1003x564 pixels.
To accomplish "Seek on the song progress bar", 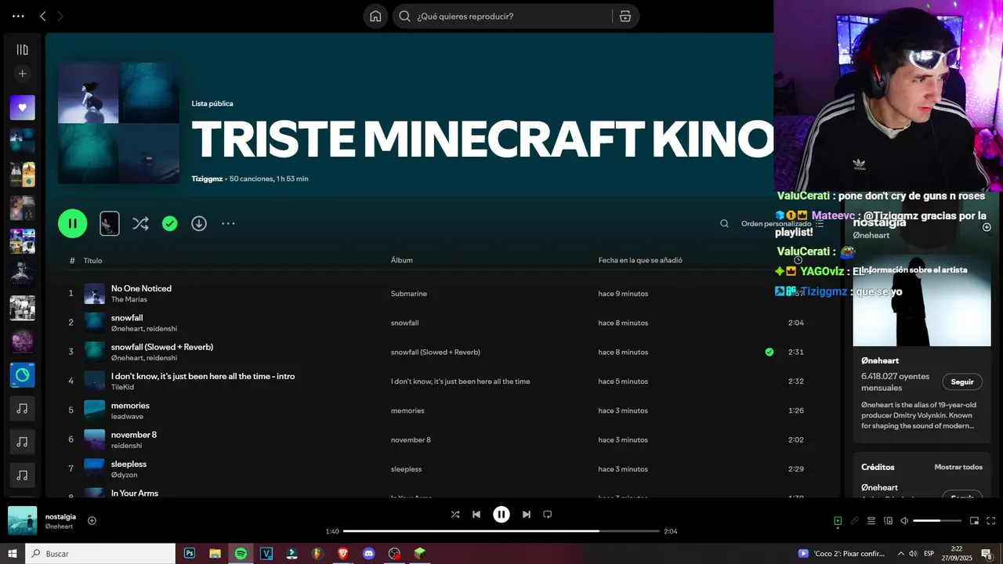I will pyautogui.click(x=501, y=531).
